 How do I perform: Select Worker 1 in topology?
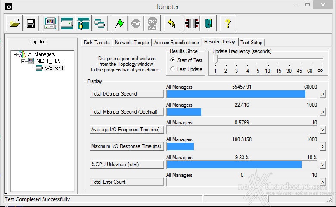coord(54,68)
